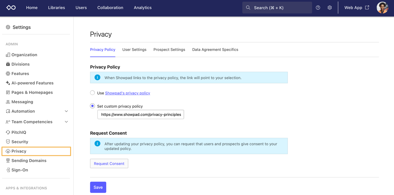Open Sign-On settings in sidebar
394x195 pixels.
[x=20, y=170]
